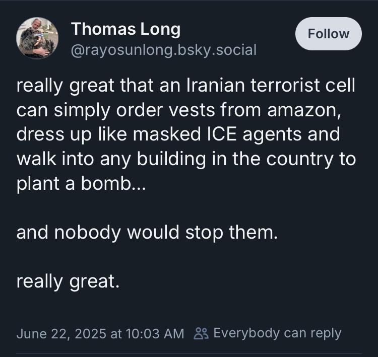Click the phrase "Iranian terrorist cell"
This screenshot has height=357, width=378.
click(x=272, y=85)
